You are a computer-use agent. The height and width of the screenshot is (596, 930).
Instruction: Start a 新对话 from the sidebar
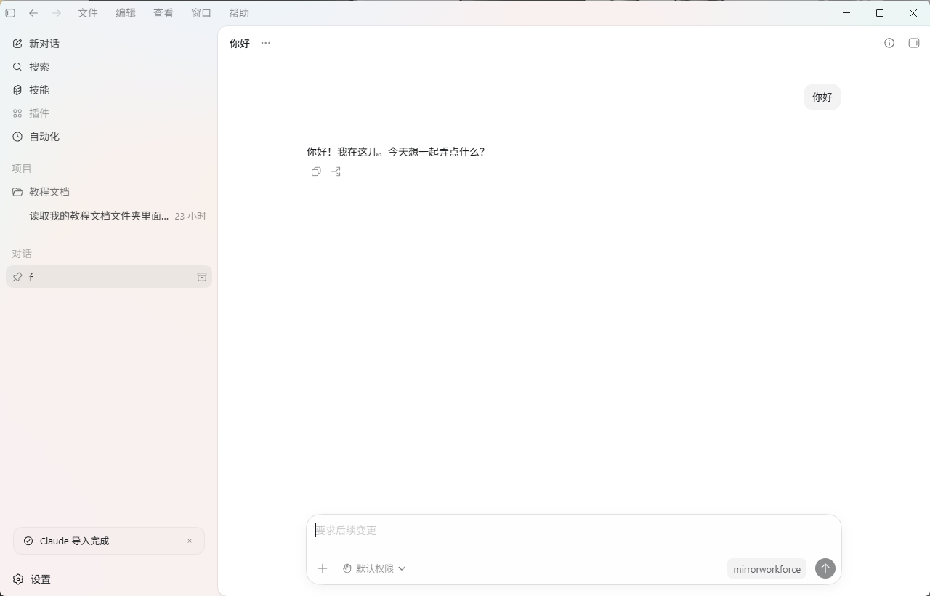109,44
